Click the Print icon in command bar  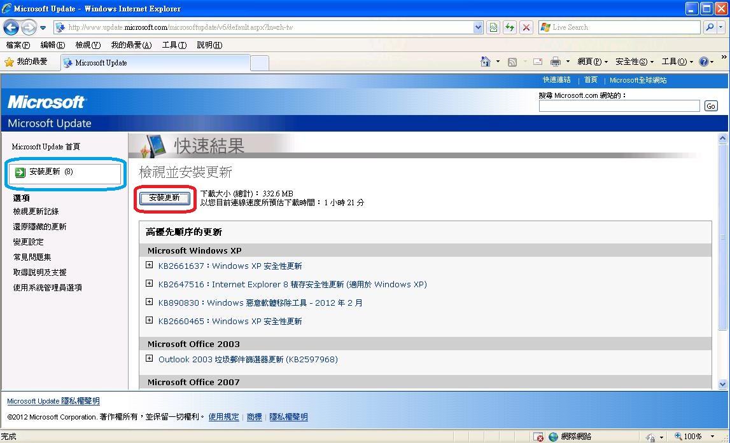click(x=556, y=62)
